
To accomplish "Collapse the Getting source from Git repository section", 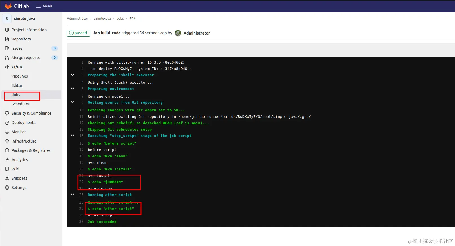I will point(72,102).
